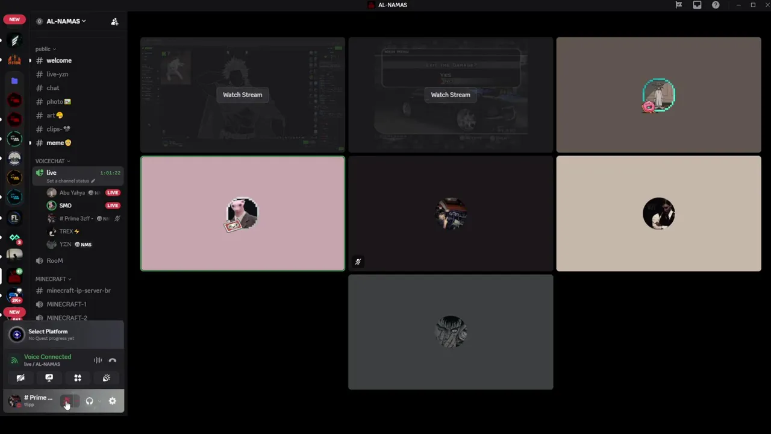Watch Stream on second tile
771x434 pixels.
451,95
